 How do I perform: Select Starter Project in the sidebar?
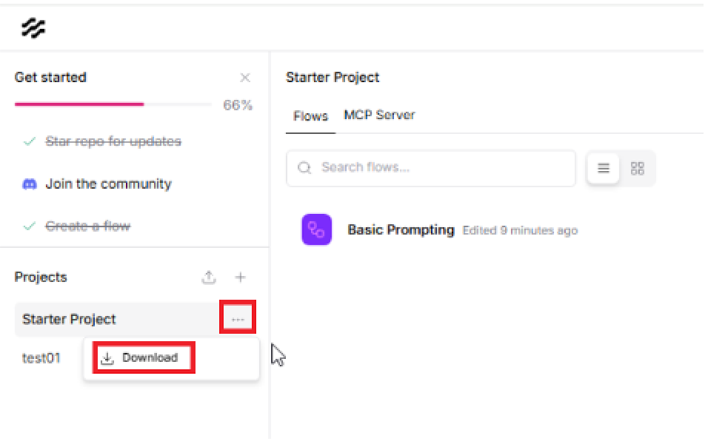click(x=70, y=320)
